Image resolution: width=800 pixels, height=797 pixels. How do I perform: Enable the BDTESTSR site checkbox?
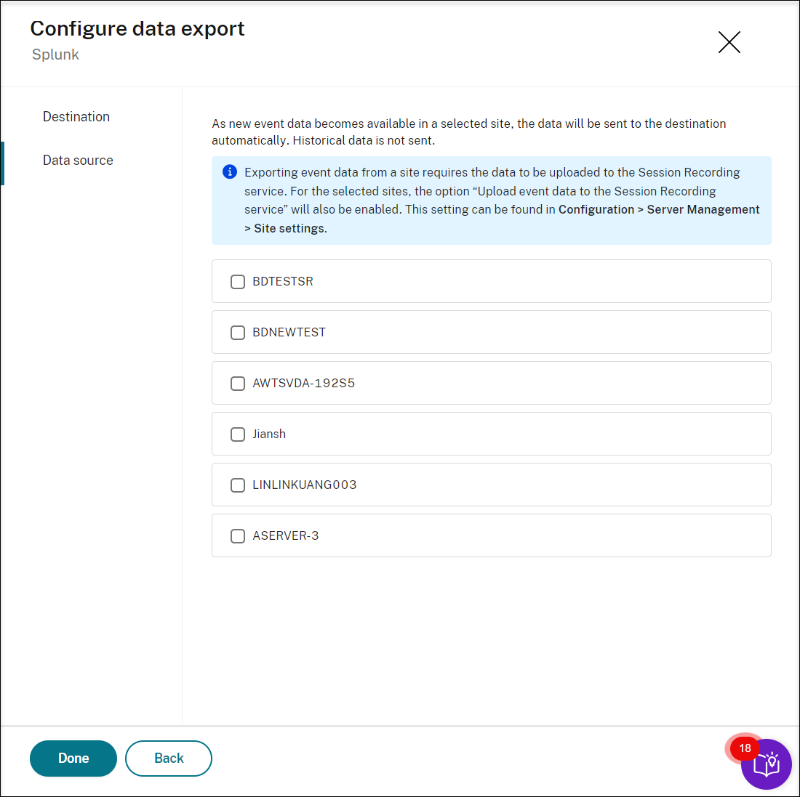(238, 282)
